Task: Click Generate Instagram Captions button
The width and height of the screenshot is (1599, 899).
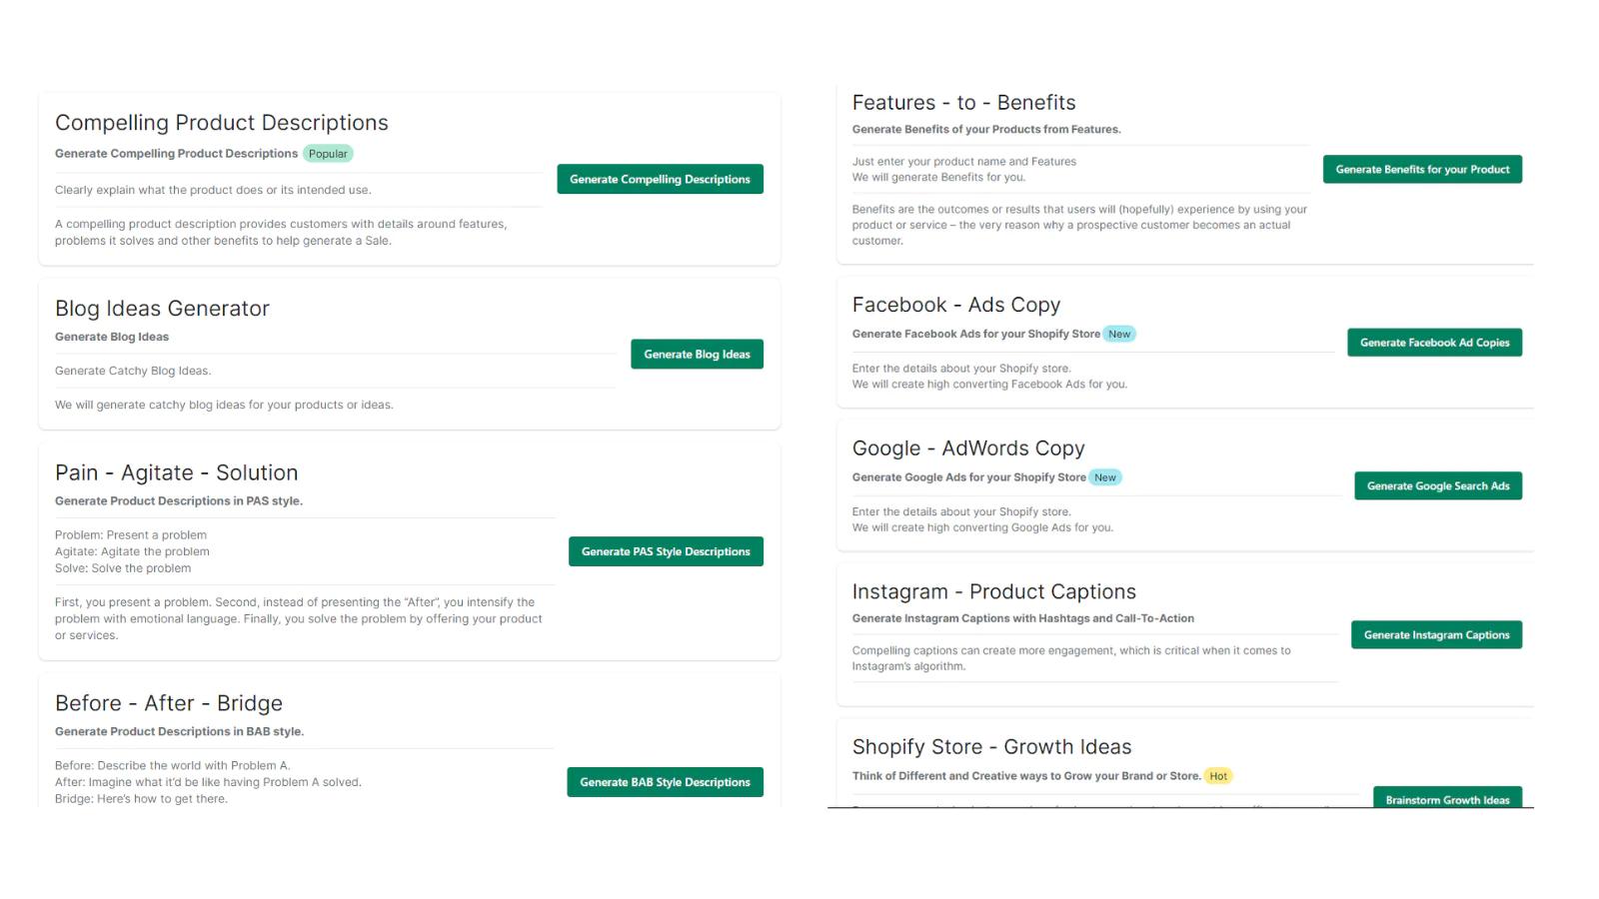Action: [1436, 634]
